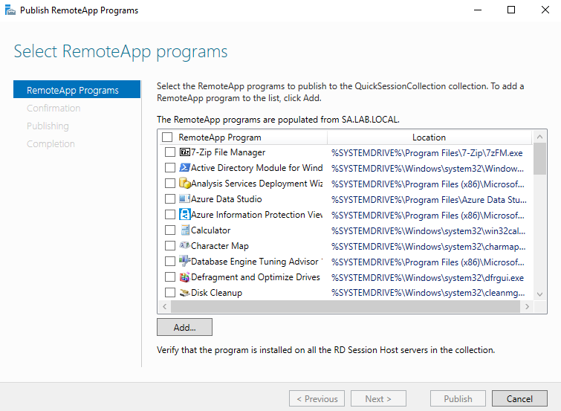Select the Calculator checkbox

(170, 230)
